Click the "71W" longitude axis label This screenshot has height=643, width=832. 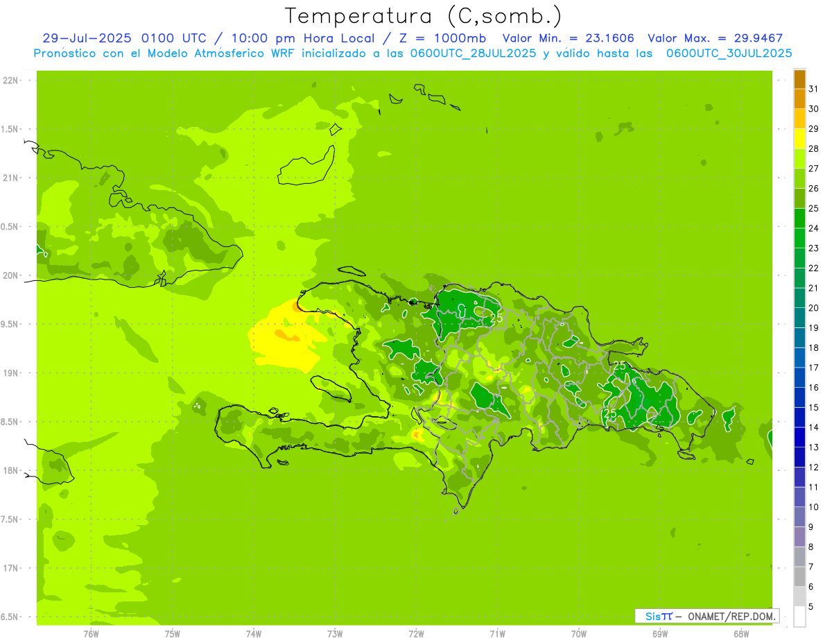[497, 634]
